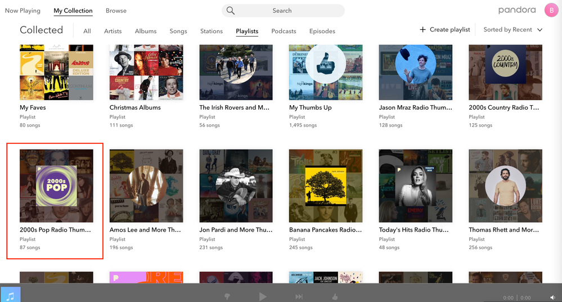Click the search magnifier icon

click(x=231, y=11)
